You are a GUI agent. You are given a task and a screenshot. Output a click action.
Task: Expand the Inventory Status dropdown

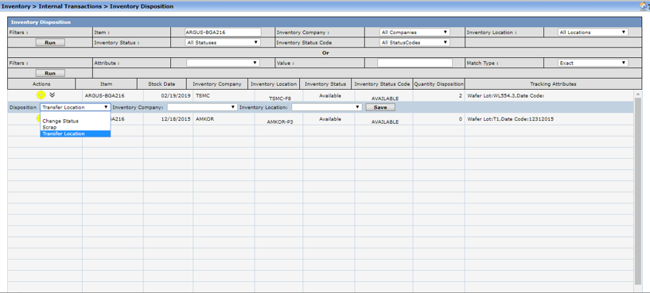click(x=223, y=42)
